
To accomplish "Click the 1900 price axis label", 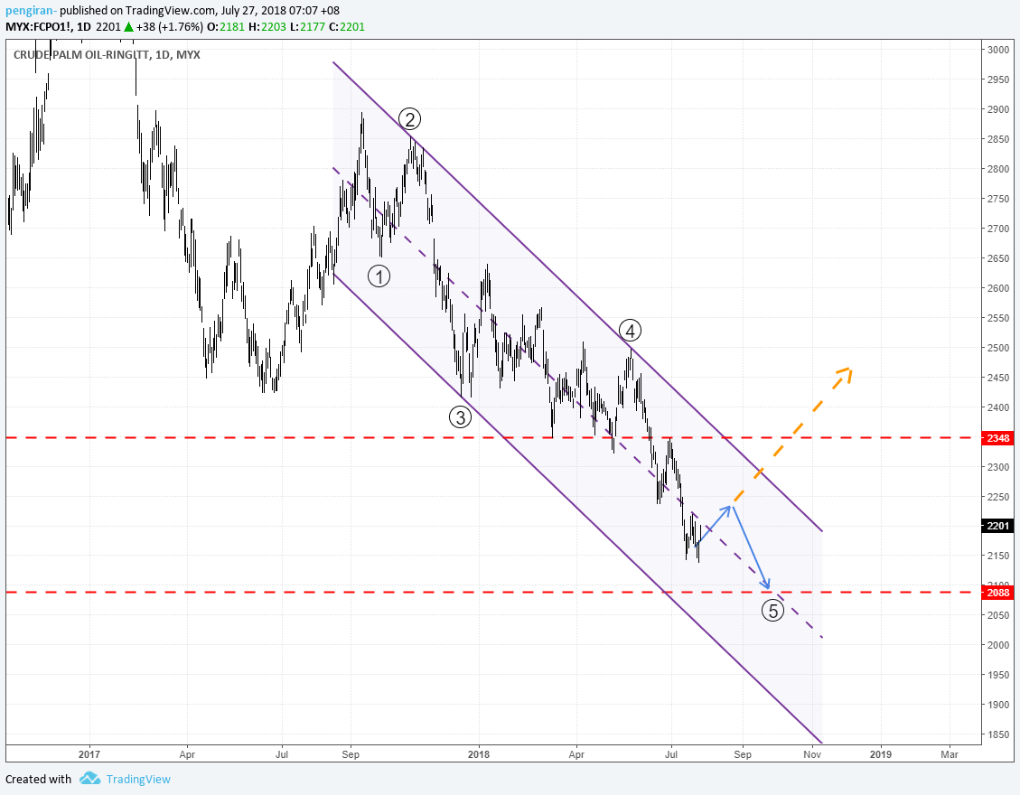I will point(998,705).
